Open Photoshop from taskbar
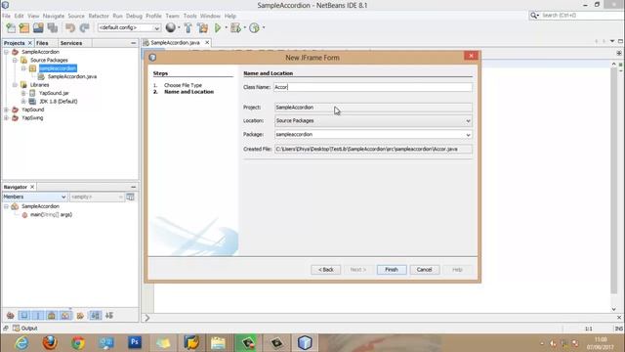The height and width of the screenshot is (352, 625). [x=135, y=343]
